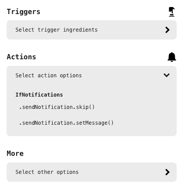Insert .sendNotification.setMessage() action

66,123
